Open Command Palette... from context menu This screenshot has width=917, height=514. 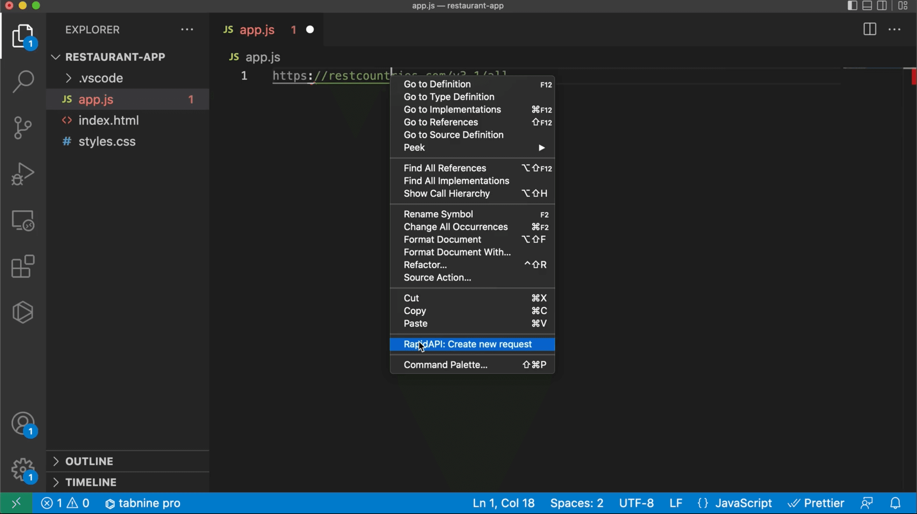(473, 365)
